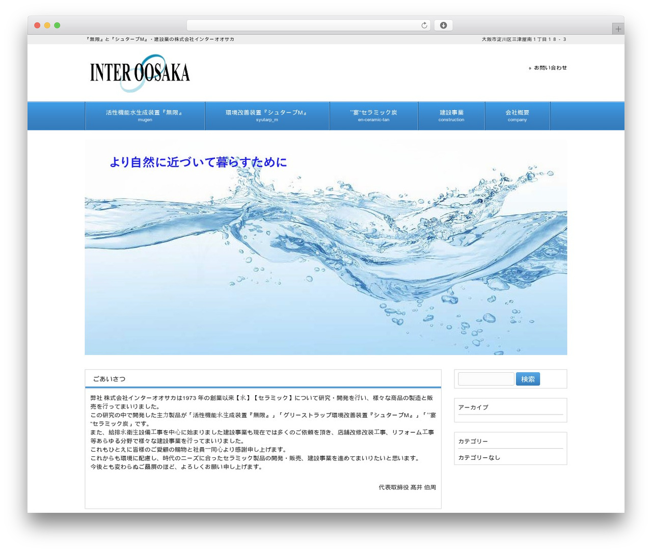
Task: Click the address 大阪市淀川区三津屋南 text
Action: point(524,39)
